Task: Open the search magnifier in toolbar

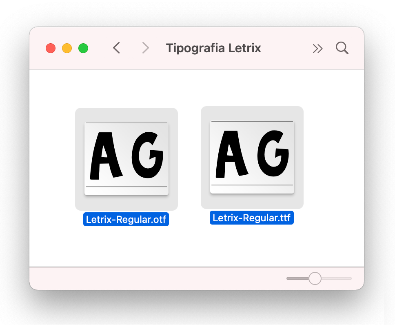Action: (342, 48)
